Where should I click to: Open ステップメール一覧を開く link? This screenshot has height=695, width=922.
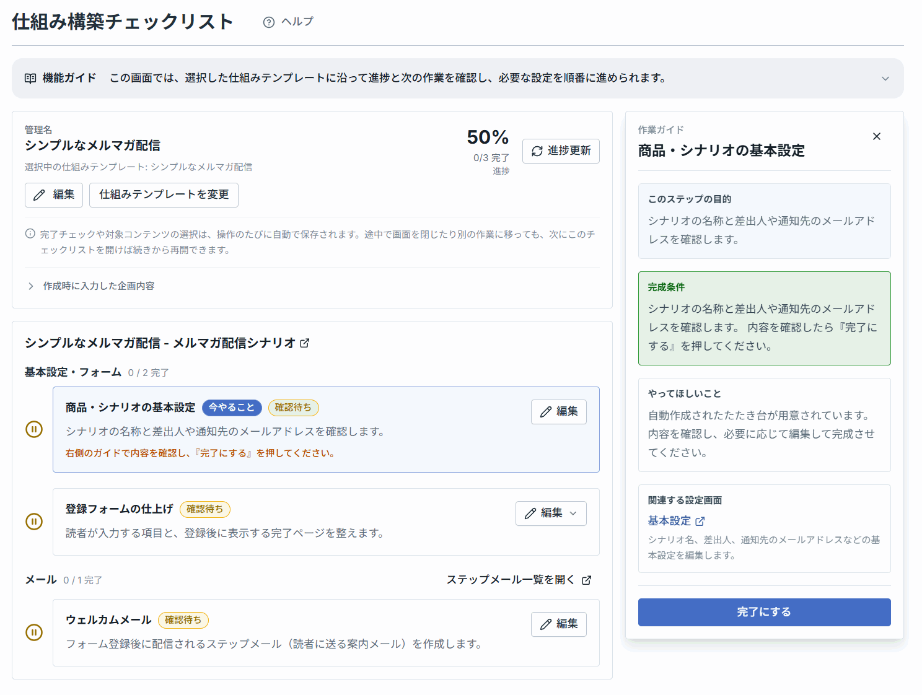(519, 580)
